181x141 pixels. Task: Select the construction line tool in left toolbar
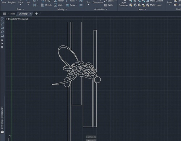coord(2,24)
